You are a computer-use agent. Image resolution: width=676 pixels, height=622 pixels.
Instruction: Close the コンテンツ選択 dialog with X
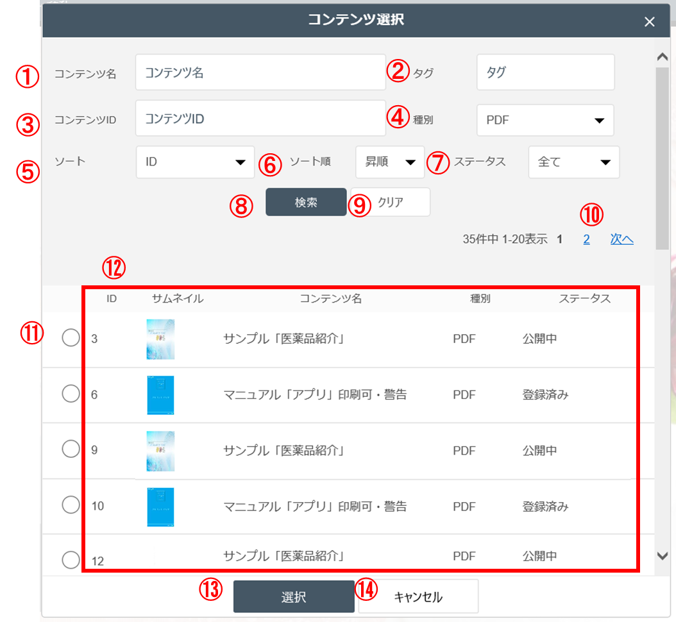click(x=649, y=22)
